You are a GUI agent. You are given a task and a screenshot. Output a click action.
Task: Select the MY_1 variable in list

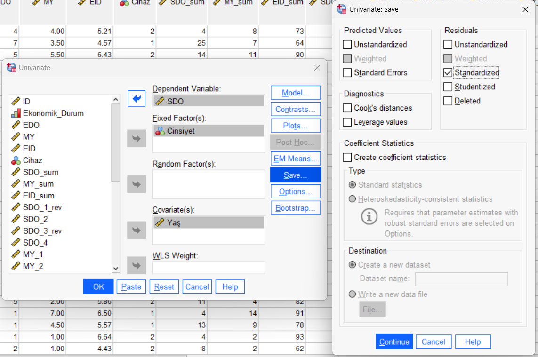click(33, 254)
